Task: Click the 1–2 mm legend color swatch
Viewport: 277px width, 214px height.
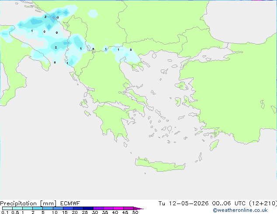Action: coord(28,208)
